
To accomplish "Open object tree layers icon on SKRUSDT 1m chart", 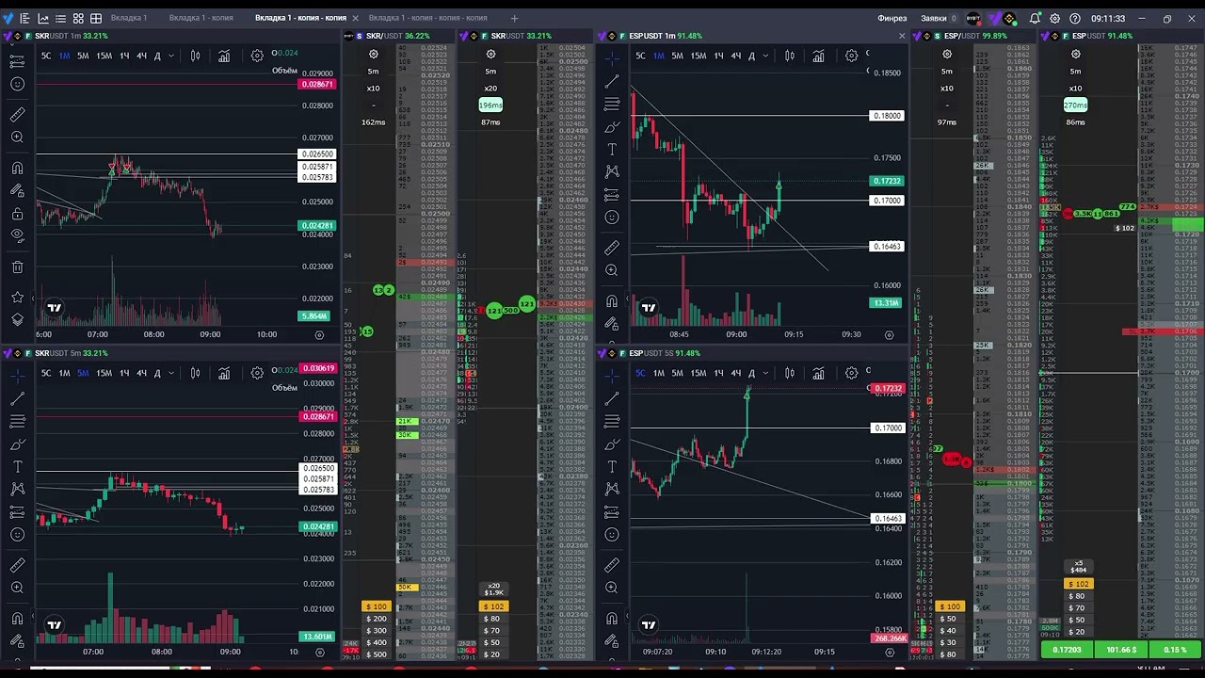I will (x=17, y=319).
